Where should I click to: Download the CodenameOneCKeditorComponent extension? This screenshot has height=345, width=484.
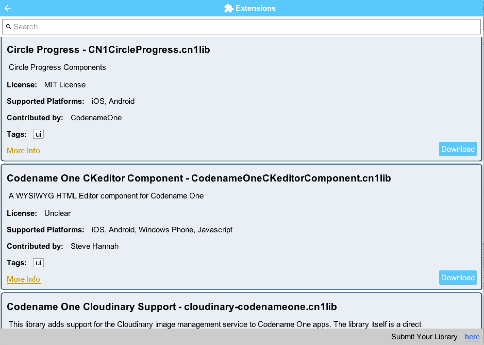(x=458, y=277)
